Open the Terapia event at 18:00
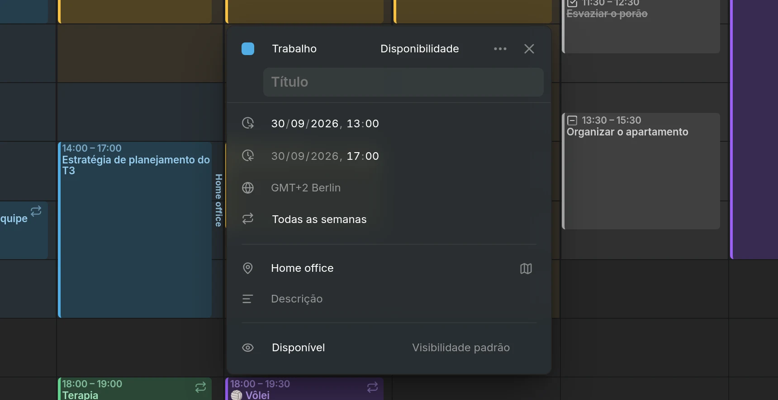Image resolution: width=778 pixels, height=400 pixels. [x=135, y=389]
